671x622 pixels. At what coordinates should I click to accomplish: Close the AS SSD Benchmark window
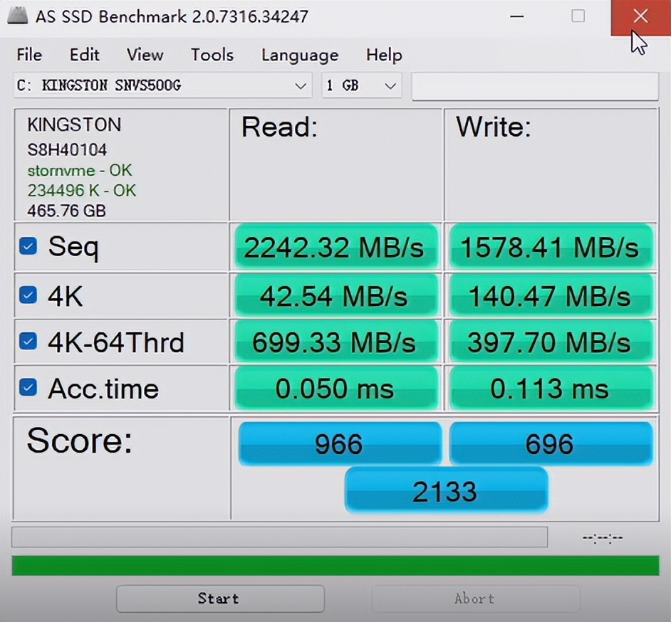(640, 17)
